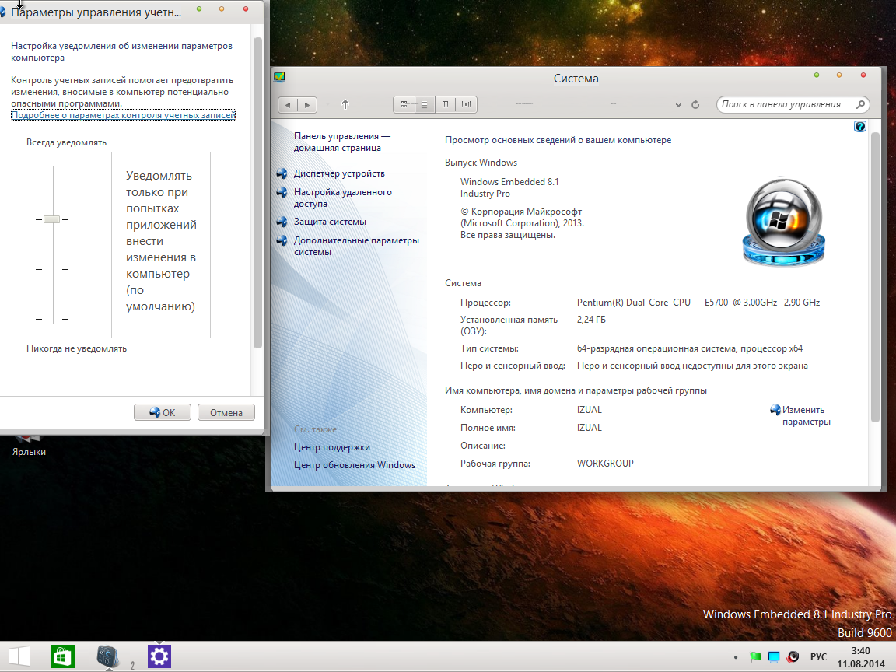Refresh the System control panel page
Viewport: 896px width, 672px height.
(695, 104)
